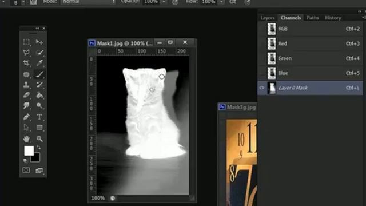This screenshot has height=206, width=366.
Task: Minimize the Mask1.jpg document window
Action: click(160, 43)
